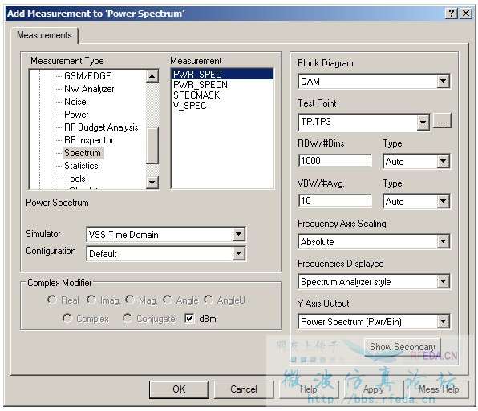Click the RBW/#Bins input field

334,161
